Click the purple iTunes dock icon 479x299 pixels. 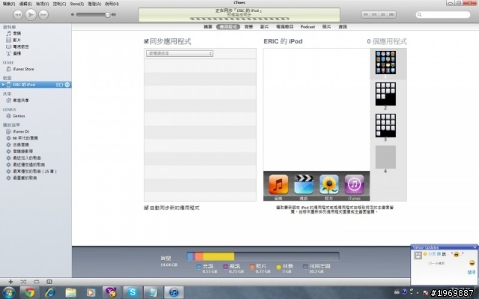coord(354,185)
